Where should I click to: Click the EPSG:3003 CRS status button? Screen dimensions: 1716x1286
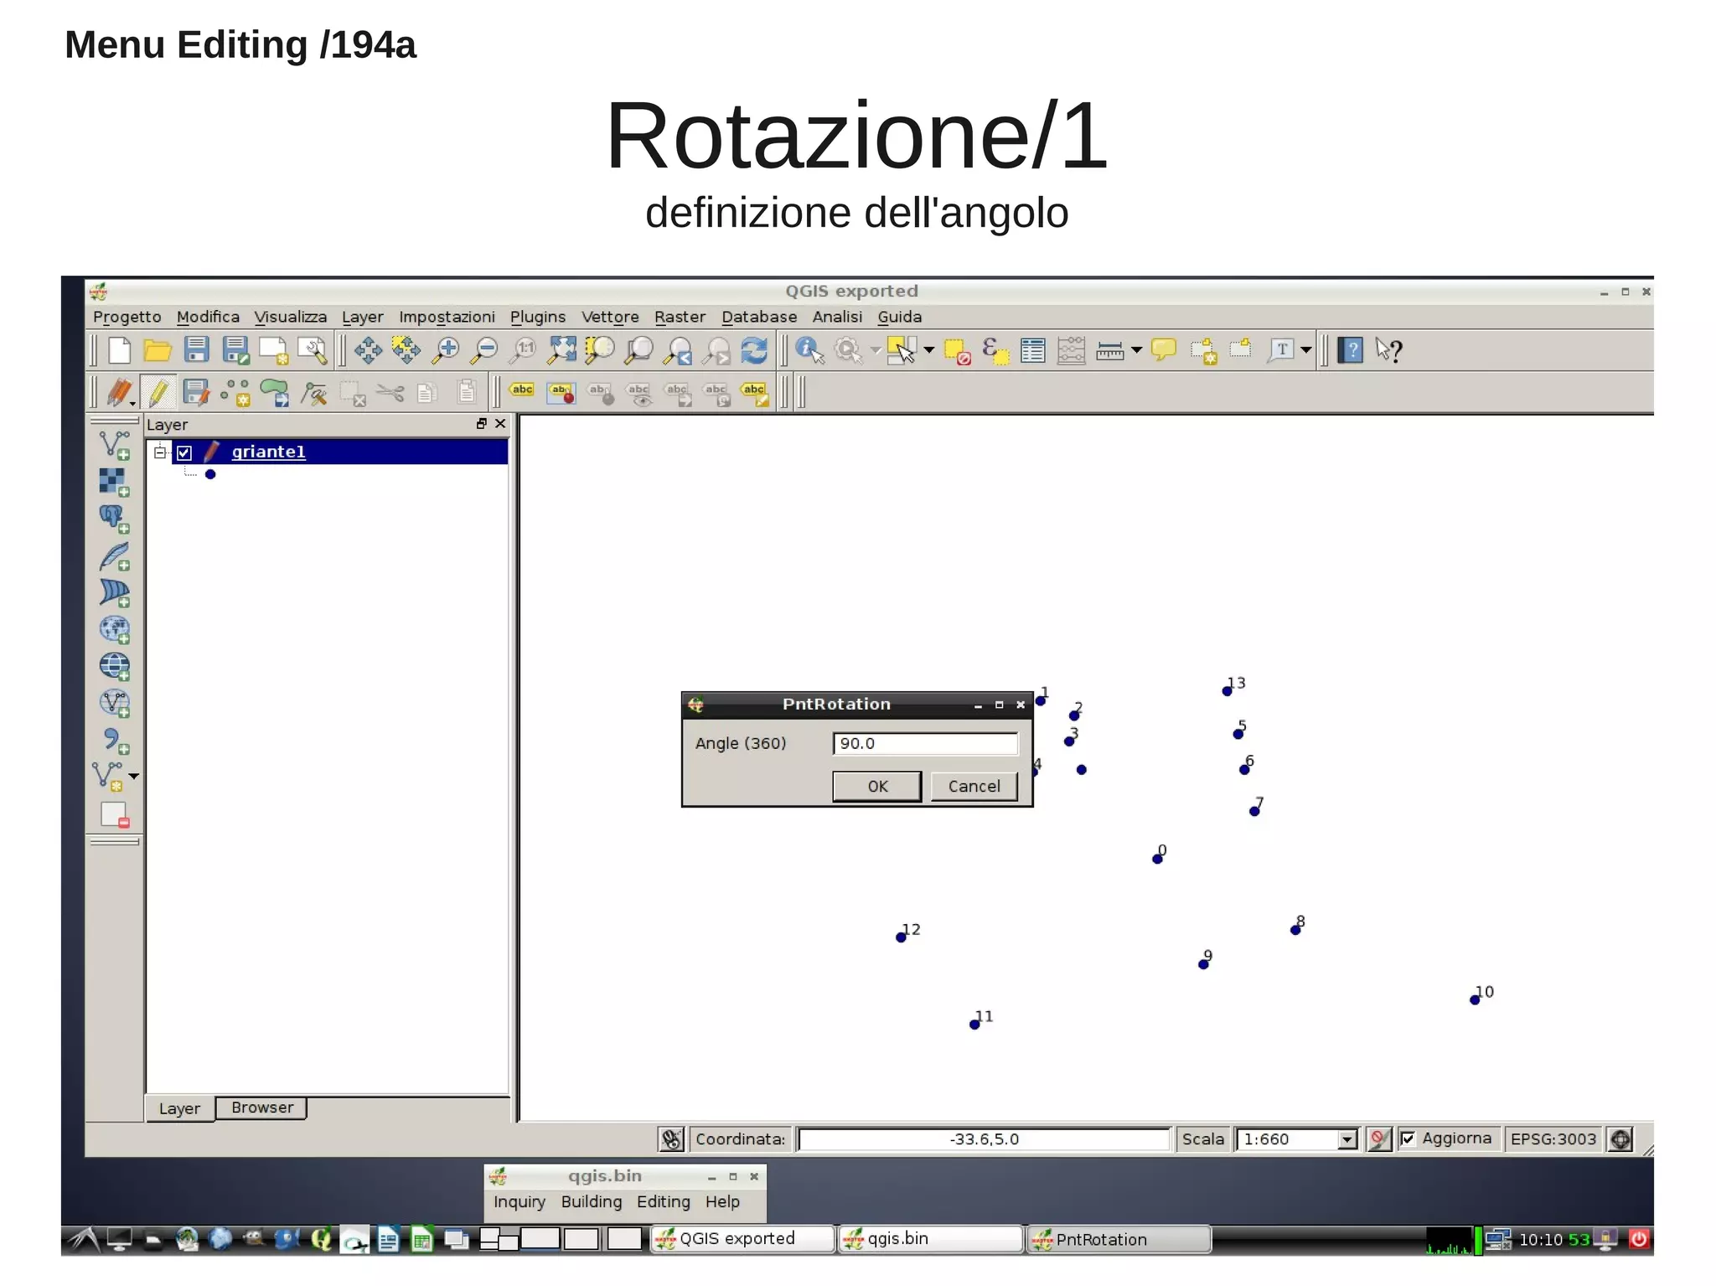tap(1553, 1139)
